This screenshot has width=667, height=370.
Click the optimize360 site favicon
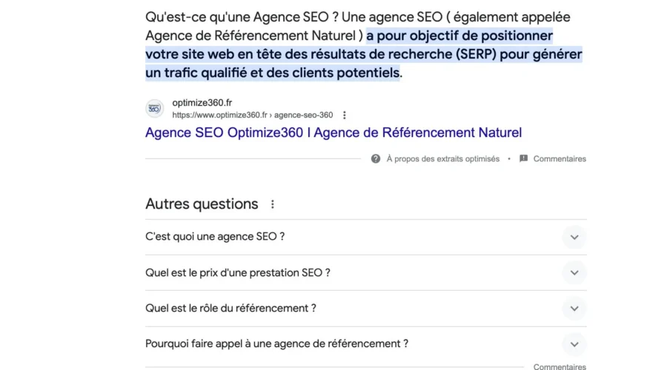[155, 109]
